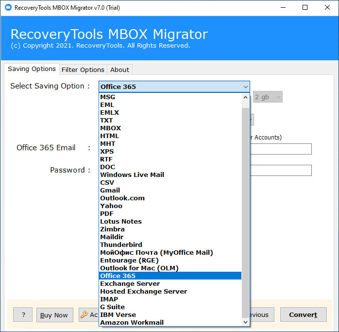339x332 pixels.
Task: Select Yahoo from the list
Action: tap(170, 206)
